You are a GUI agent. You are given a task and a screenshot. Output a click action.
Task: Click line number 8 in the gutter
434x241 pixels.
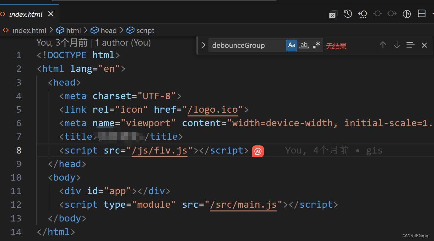tap(19, 150)
